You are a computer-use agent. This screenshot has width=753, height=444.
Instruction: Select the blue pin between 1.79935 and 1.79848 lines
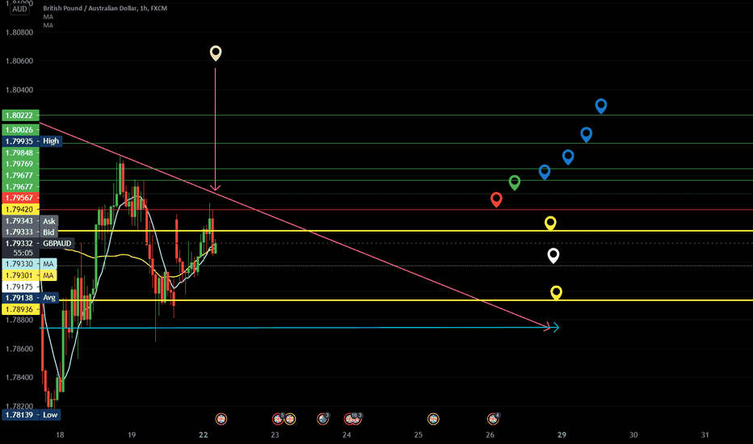pos(568,157)
